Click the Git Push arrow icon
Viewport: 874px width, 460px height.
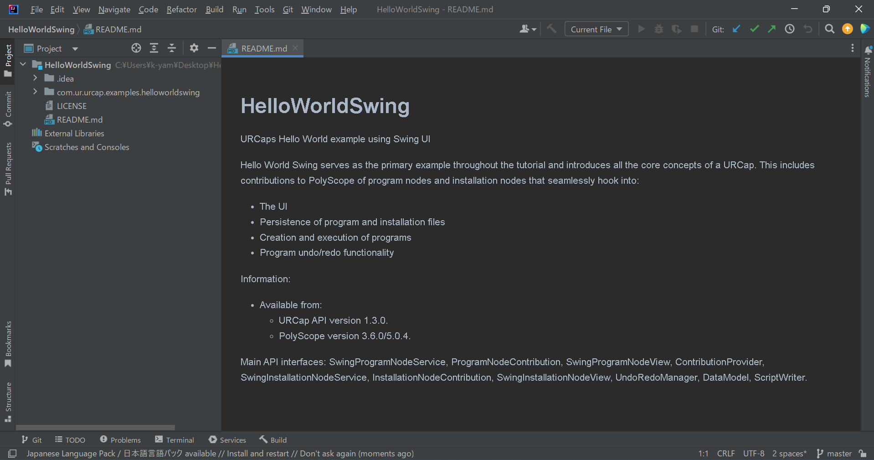click(x=772, y=29)
